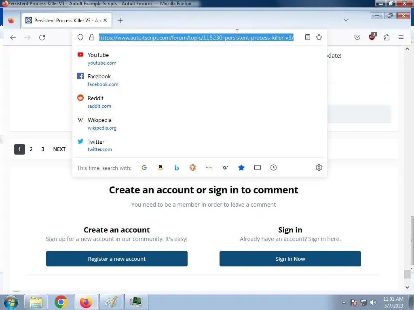Viewport: 414px width, 310px height.
Task: Click the Sign In Now button
Action: pyautogui.click(x=290, y=259)
